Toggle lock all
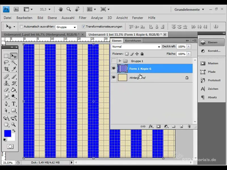Image resolution: width=227 pixels, height=170 pixels. tap(142, 54)
